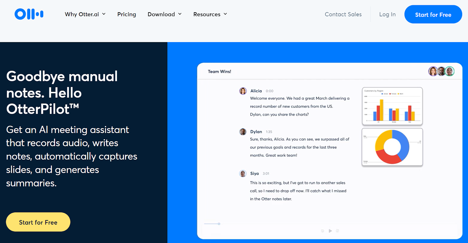Image resolution: width=468 pixels, height=243 pixels.
Task: Click the 0:00 timestamp next to Alicia
Action: (x=269, y=91)
